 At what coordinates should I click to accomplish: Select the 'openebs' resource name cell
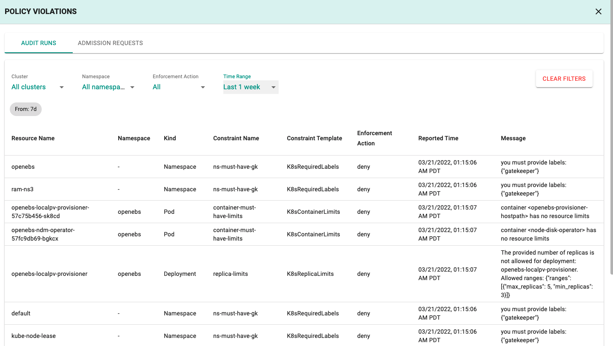(x=23, y=167)
